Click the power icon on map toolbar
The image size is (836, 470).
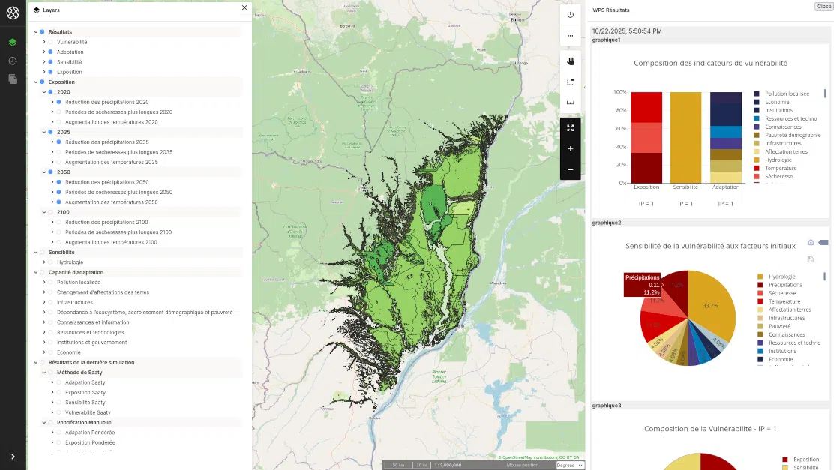pyautogui.click(x=570, y=15)
